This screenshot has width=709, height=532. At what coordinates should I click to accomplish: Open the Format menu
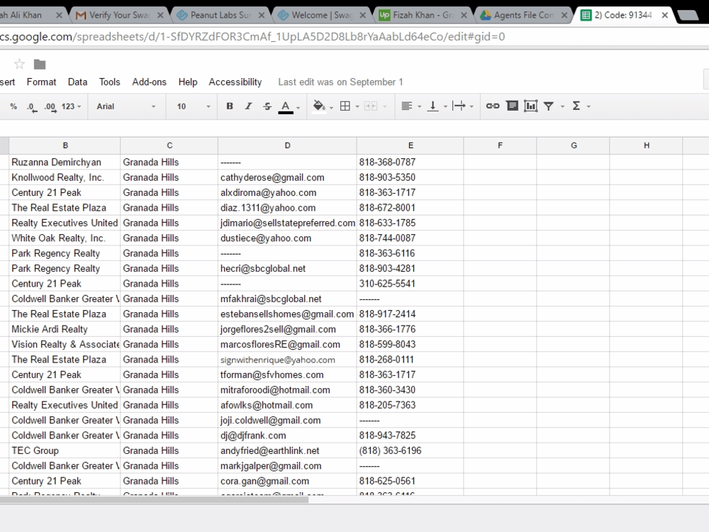(41, 82)
